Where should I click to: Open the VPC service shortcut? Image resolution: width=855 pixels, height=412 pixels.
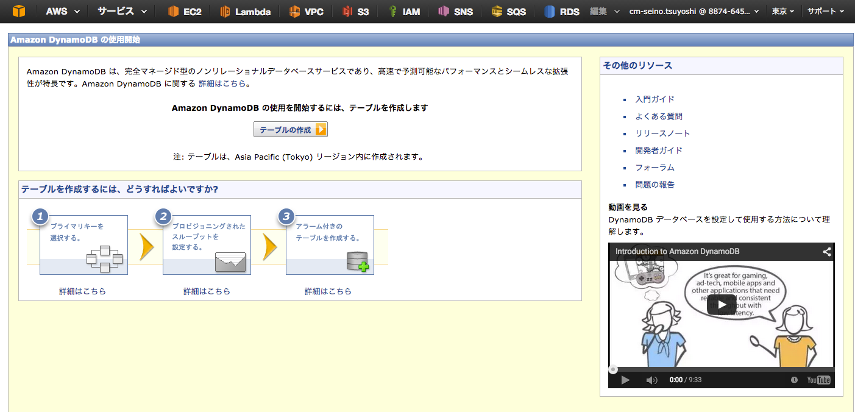coord(307,12)
